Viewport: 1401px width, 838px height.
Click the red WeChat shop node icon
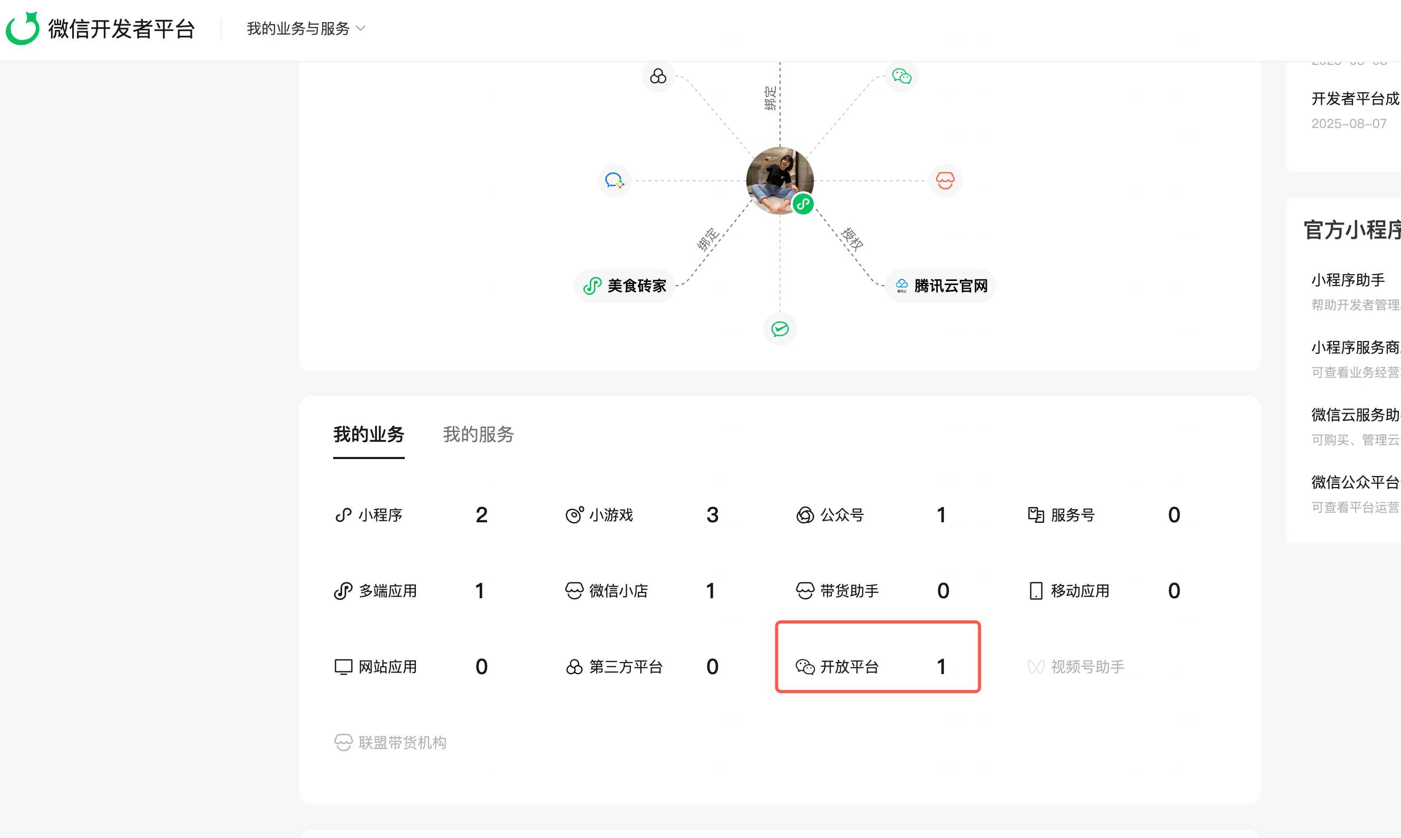(945, 181)
